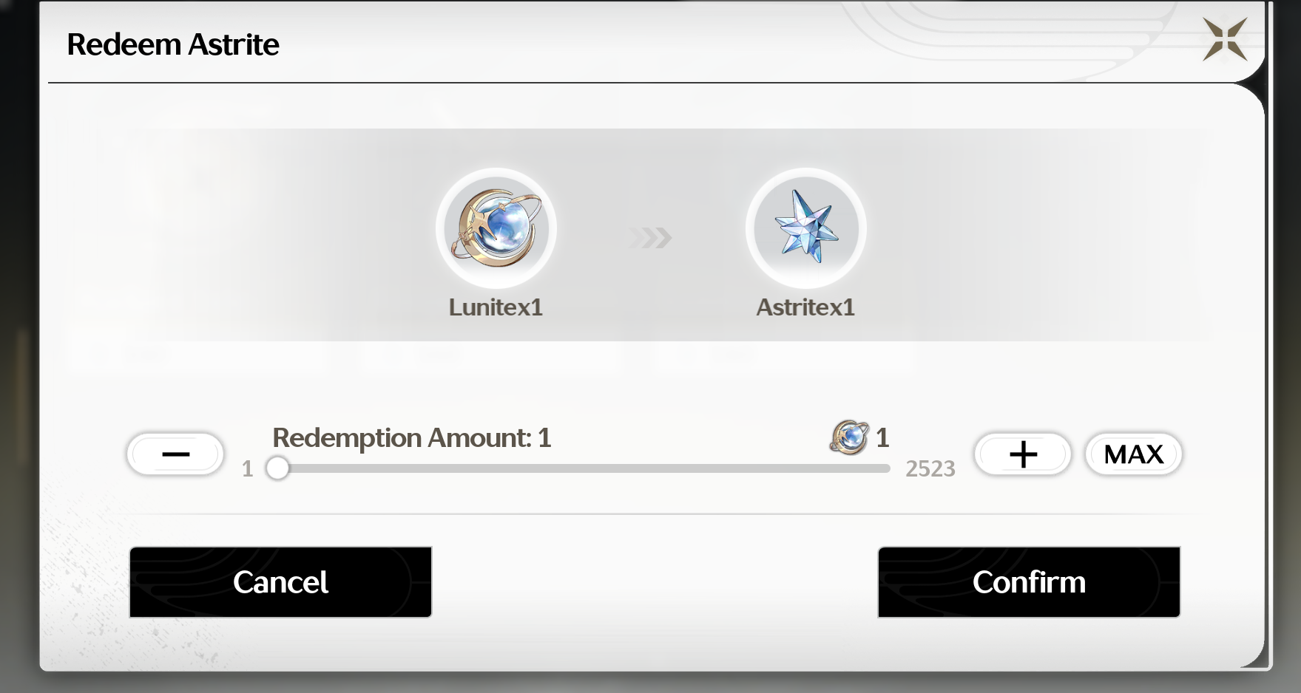
Task: Click the Astritex1 label
Action: pyautogui.click(x=805, y=307)
